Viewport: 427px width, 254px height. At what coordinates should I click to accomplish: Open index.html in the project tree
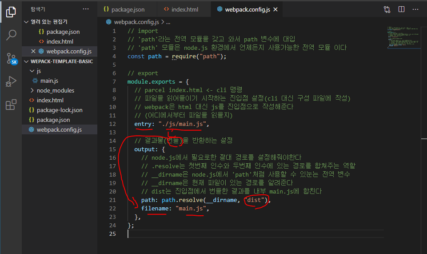click(x=60, y=100)
